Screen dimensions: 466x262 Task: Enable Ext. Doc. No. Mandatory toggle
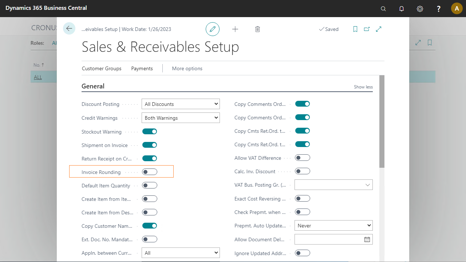coord(150,239)
